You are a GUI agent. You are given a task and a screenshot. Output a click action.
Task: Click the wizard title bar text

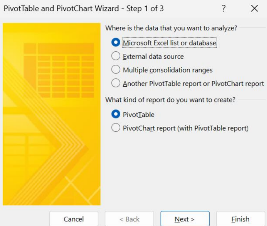point(83,8)
